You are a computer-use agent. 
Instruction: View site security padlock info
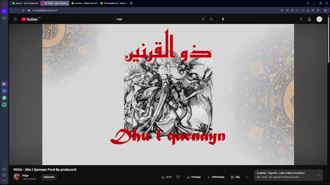[x=29, y=10]
